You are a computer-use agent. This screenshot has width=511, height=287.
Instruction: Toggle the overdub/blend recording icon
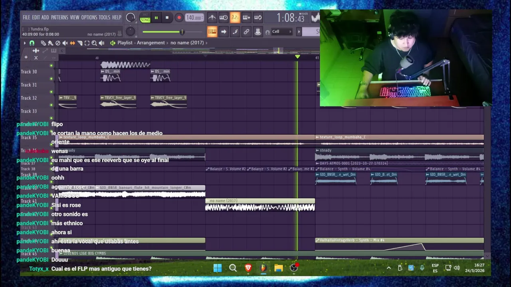[x=246, y=18]
